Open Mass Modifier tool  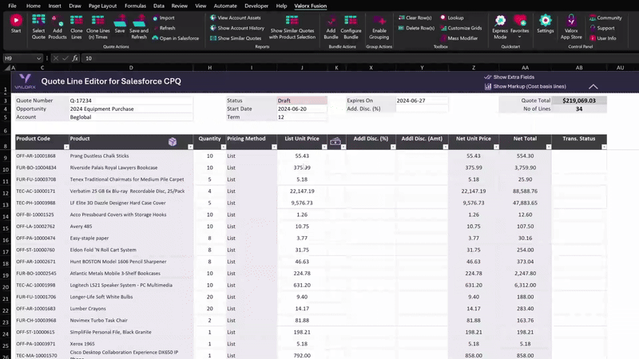point(458,38)
